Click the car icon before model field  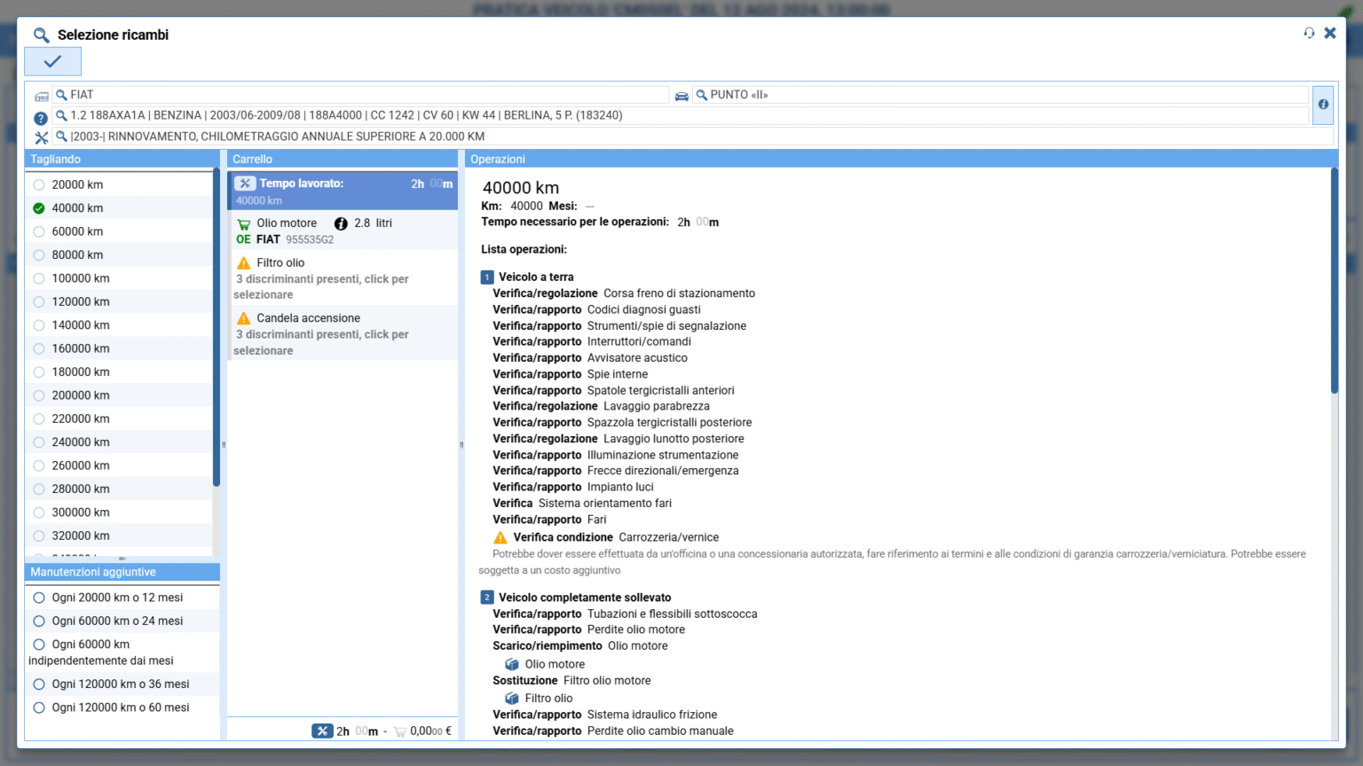pyautogui.click(x=681, y=96)
